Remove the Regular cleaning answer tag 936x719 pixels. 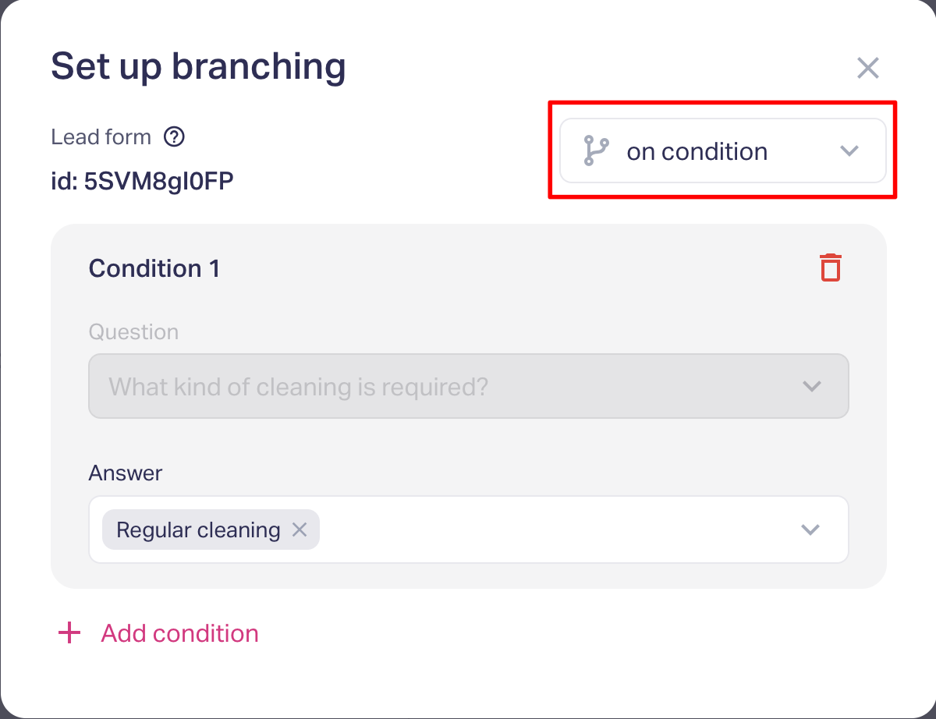tap(300, 530)
